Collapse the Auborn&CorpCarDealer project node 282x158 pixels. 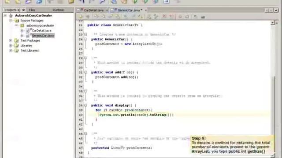coord(5,16)
